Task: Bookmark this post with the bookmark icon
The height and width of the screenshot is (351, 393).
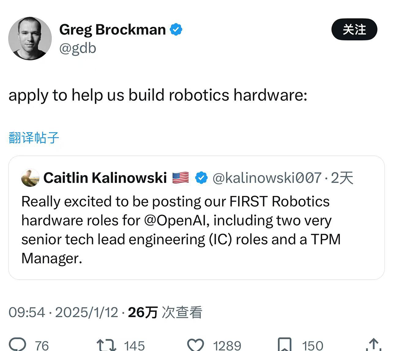Action: (285, 344)
